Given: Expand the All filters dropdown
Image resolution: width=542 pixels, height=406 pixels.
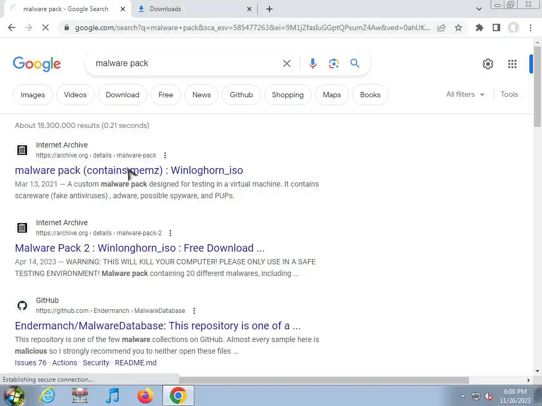Looking at the screenshot, I should point(465,94).
